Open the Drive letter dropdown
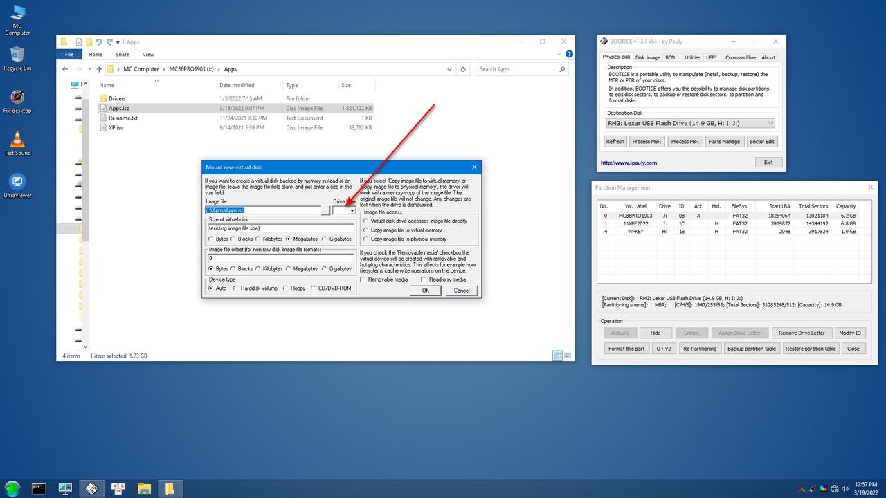This screenshot has height=498, width=886. 352,210
